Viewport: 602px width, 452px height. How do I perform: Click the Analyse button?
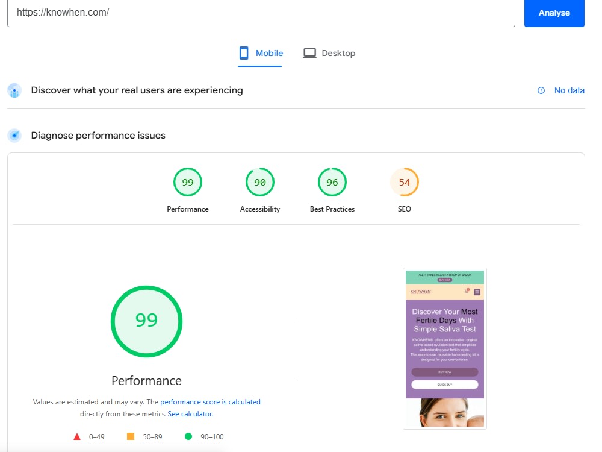[x=554, y=13]
